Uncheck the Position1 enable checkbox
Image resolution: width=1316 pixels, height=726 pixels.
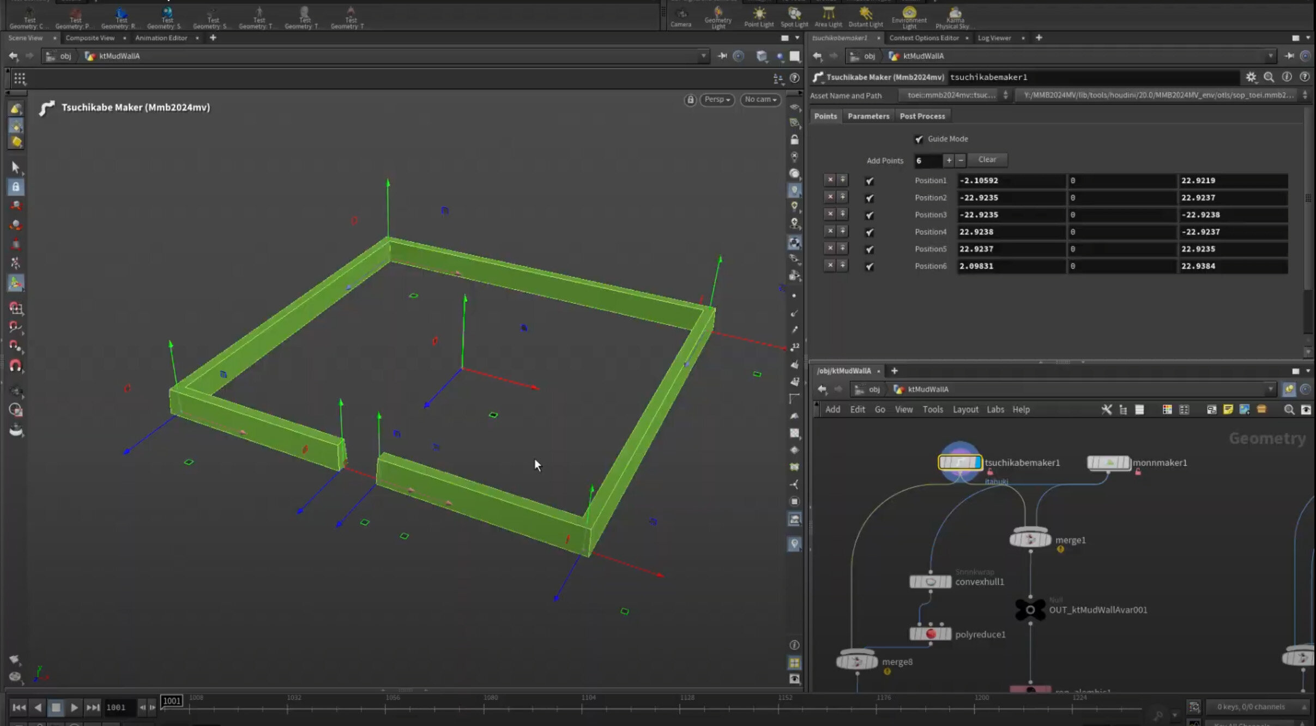tap(870, 181)
